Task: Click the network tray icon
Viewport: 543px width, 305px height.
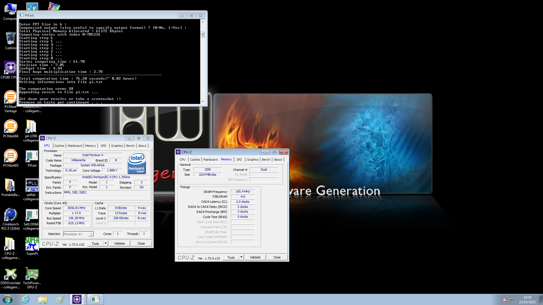Action: pos(512,300)
